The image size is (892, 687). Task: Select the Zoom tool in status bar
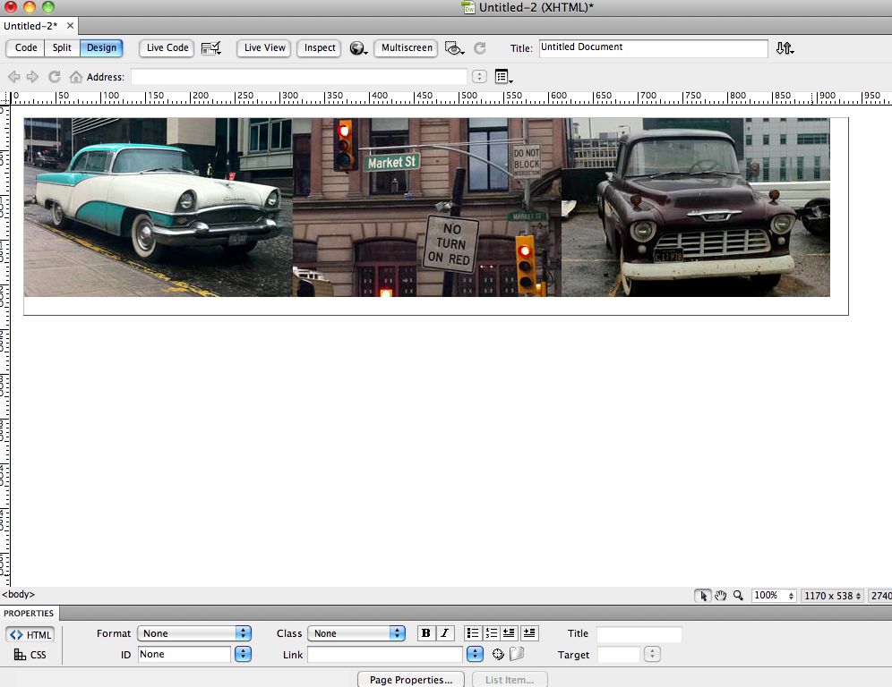pyautogui.click(x=737, y=595)
